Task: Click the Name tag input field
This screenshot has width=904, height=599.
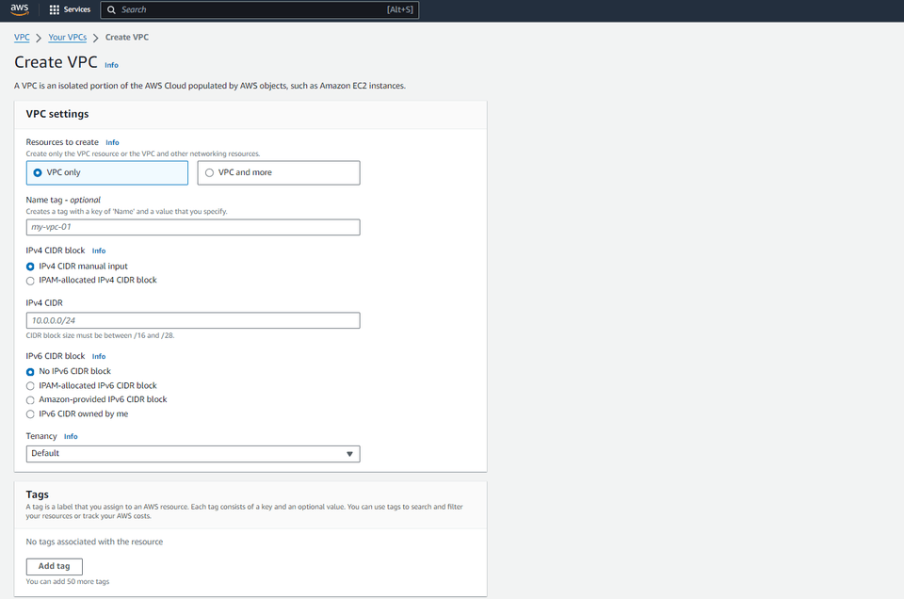Action: 193,227
